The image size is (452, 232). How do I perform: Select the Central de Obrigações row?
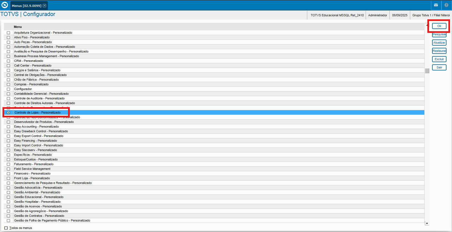214,75
